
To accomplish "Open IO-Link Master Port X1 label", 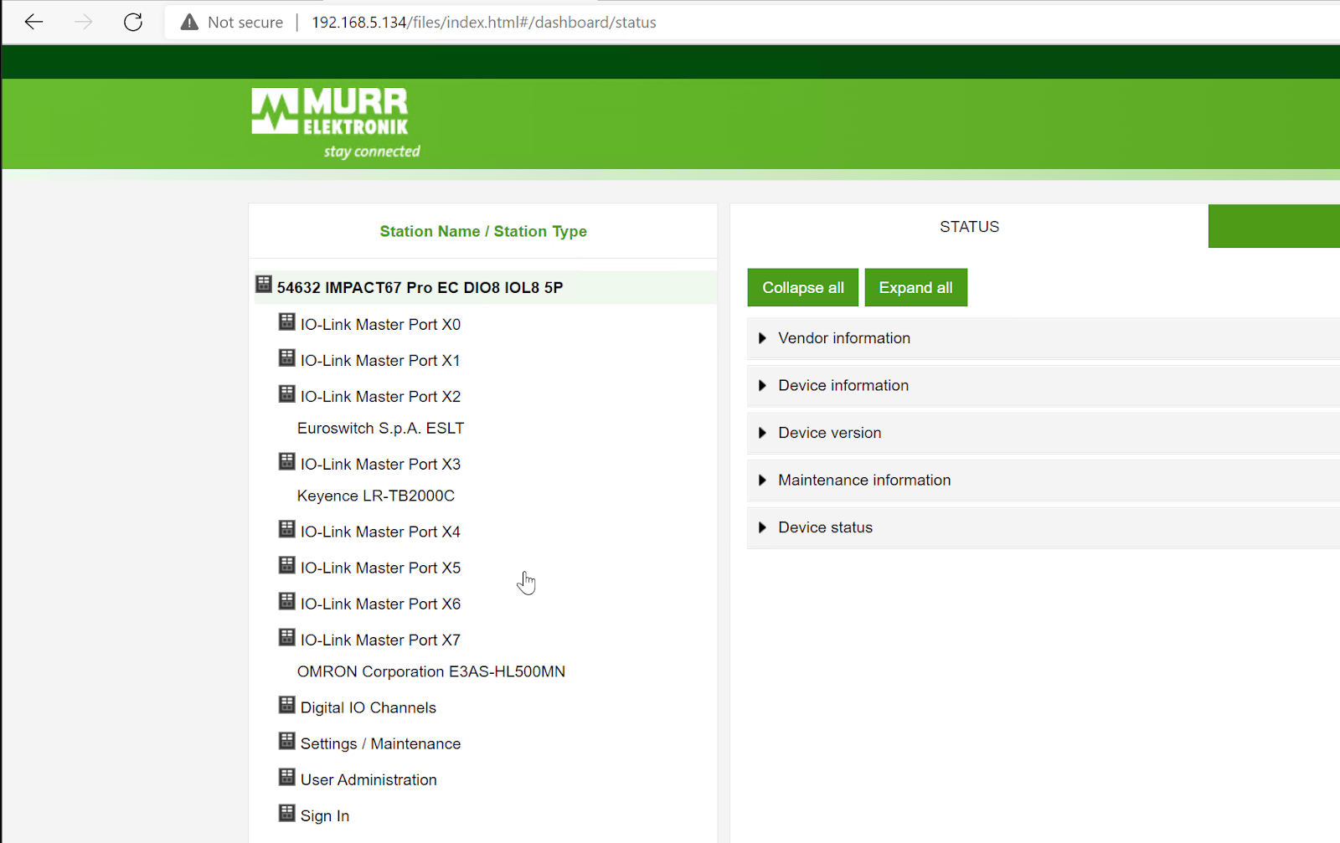I will [380, 361].
